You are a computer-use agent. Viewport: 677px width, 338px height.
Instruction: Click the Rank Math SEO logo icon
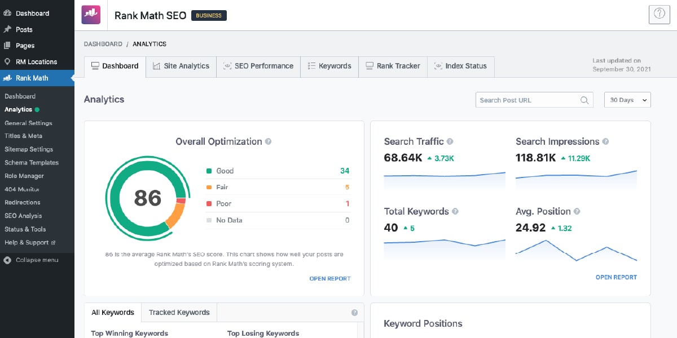[91, 15]
